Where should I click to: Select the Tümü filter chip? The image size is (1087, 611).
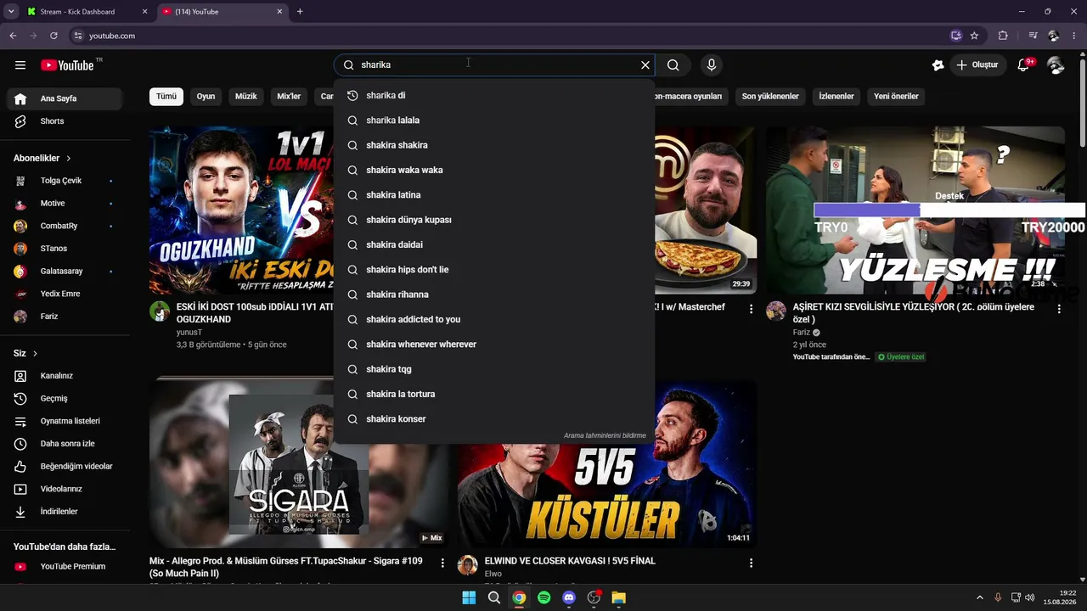click(166, 97)
